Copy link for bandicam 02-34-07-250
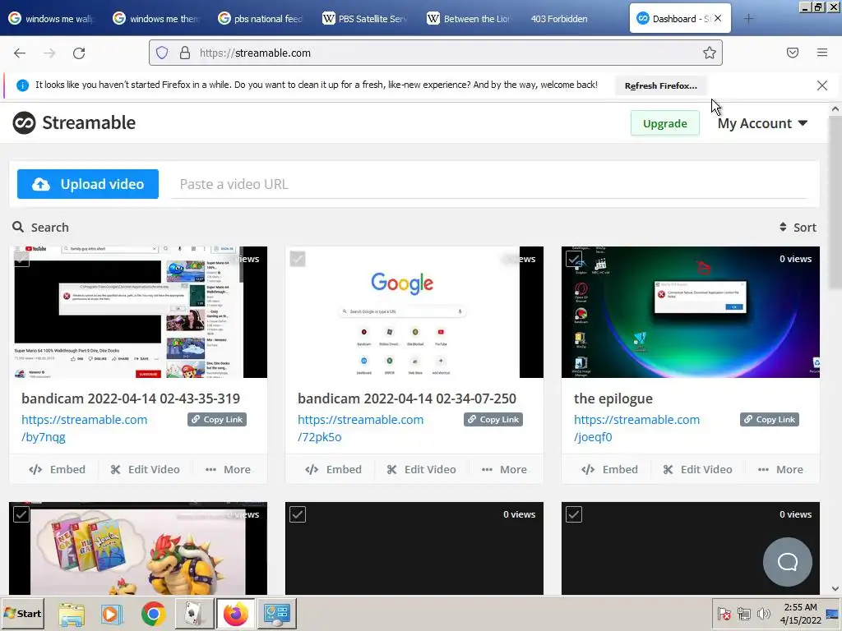842x631 pixels. tap(493, 420)
